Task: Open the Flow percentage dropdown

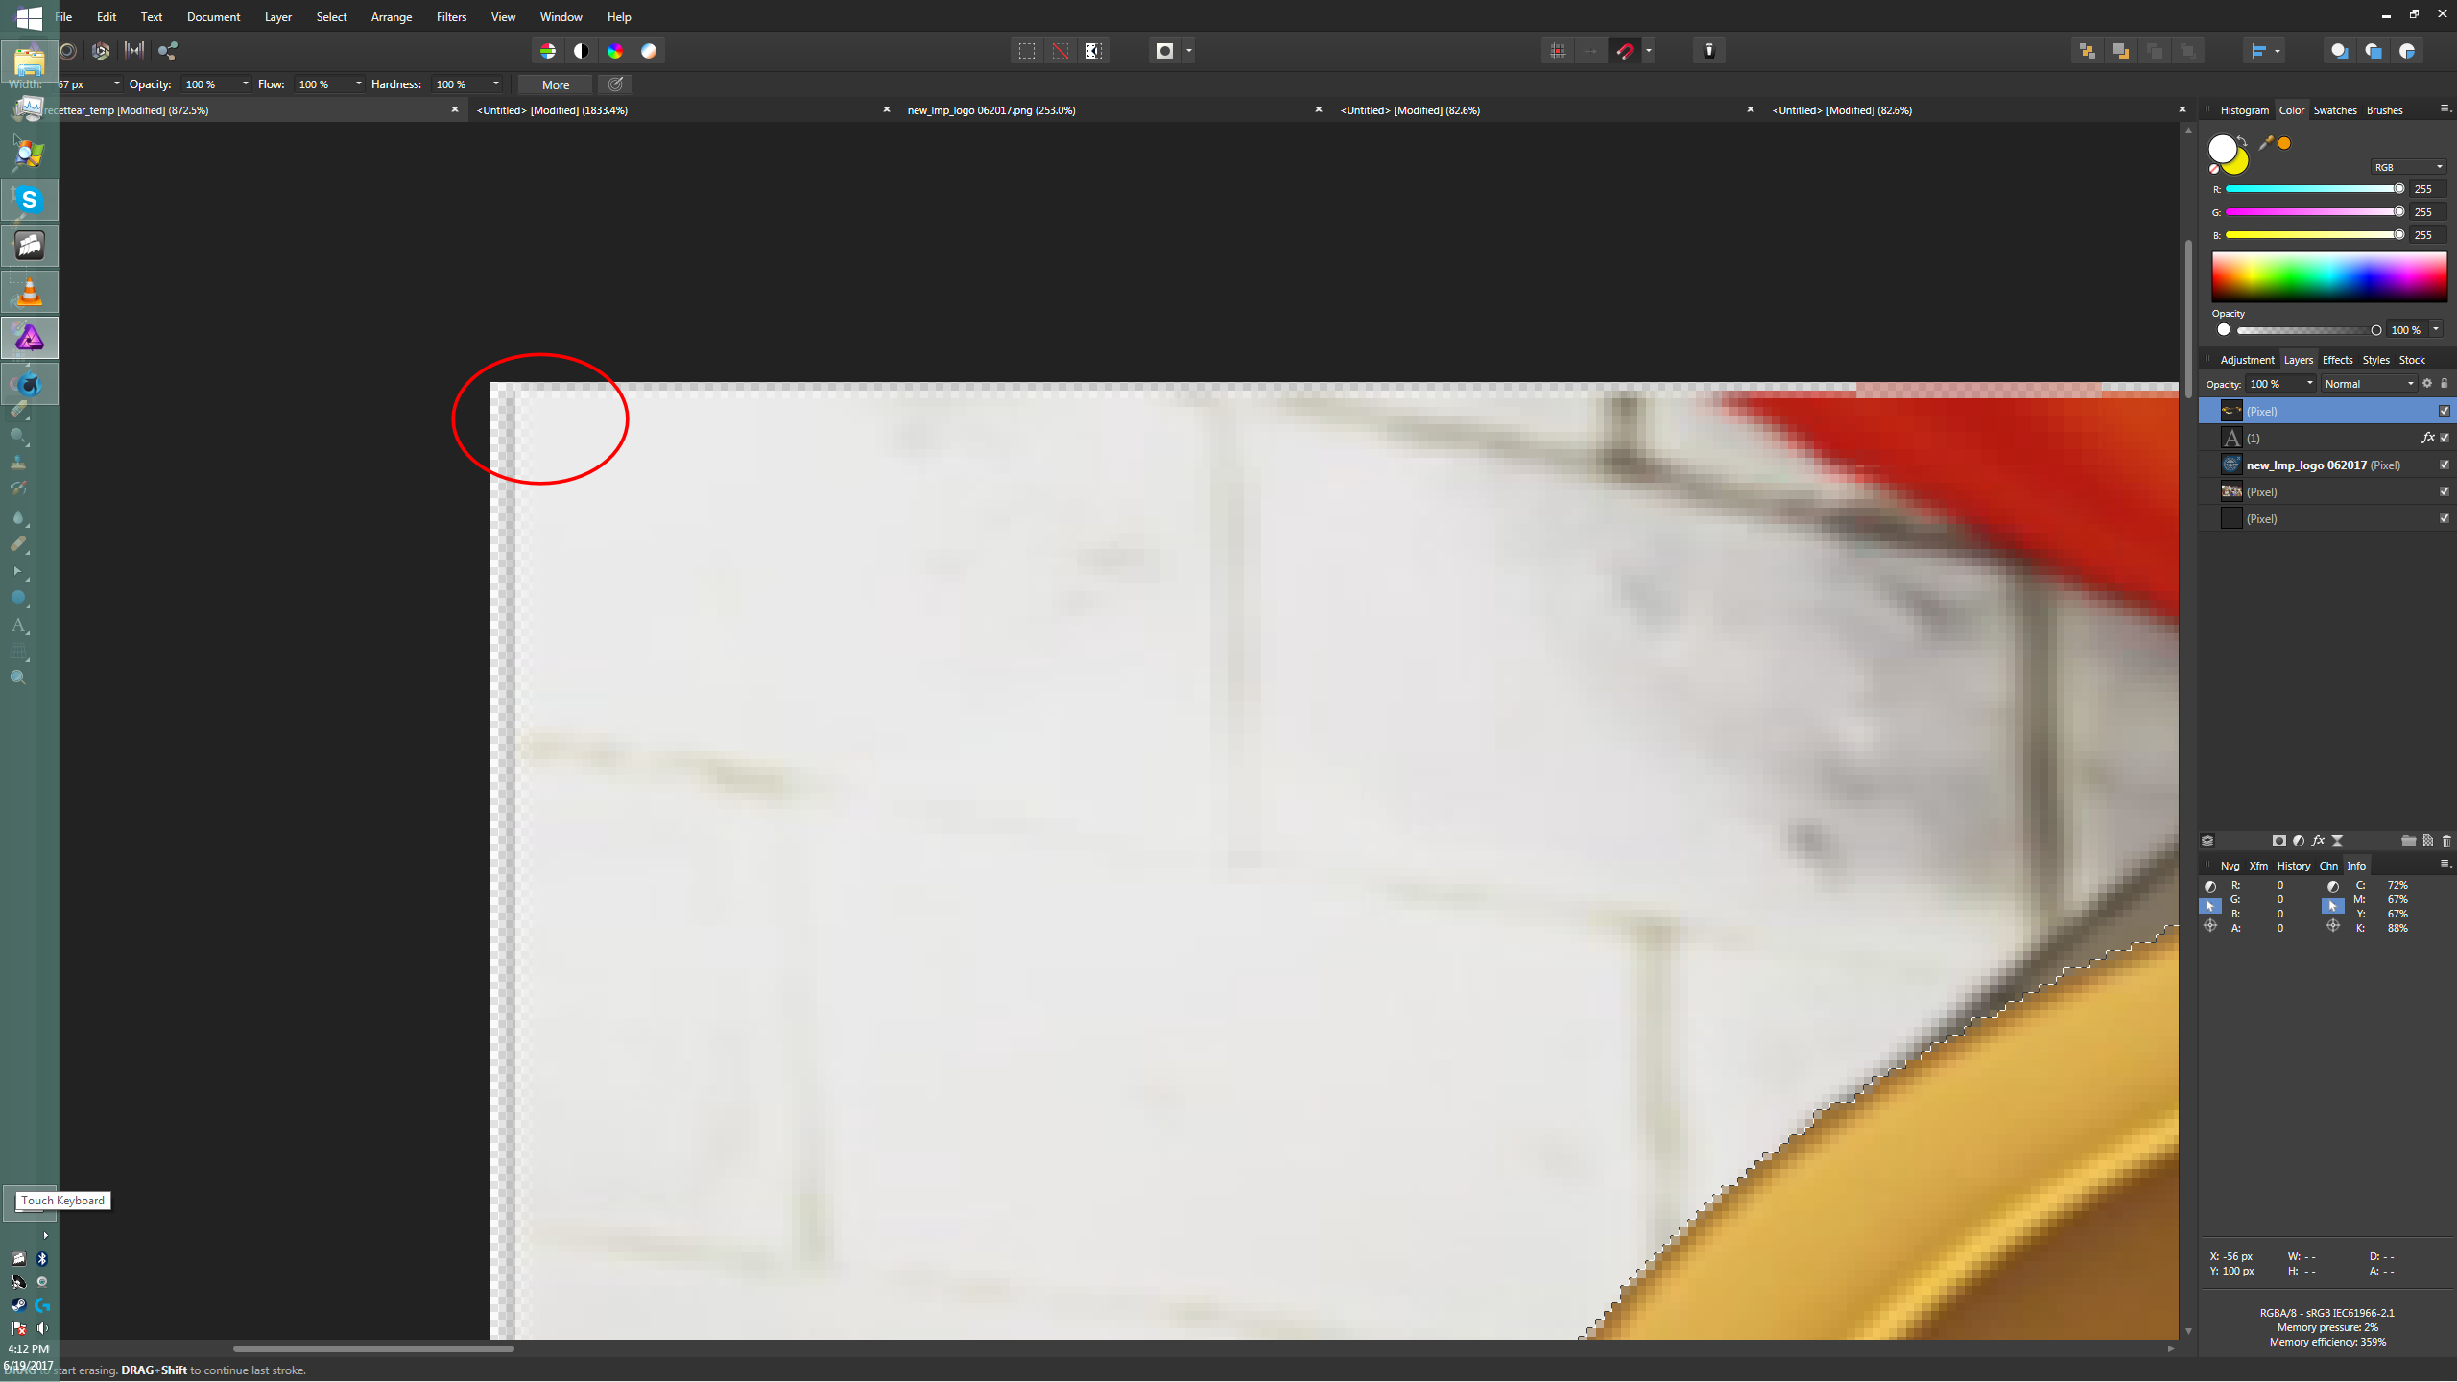Action: coord(358,84)
